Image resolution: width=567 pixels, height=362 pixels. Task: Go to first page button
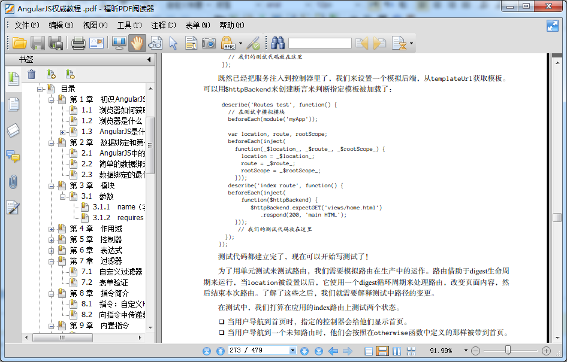tap(206, 351)
